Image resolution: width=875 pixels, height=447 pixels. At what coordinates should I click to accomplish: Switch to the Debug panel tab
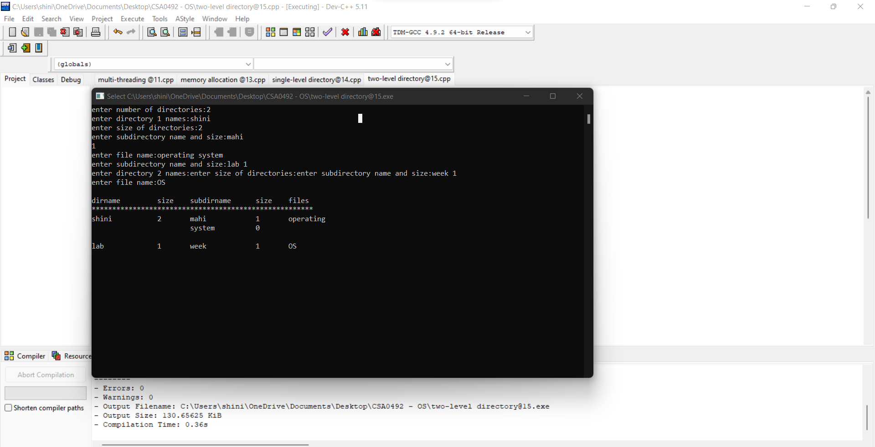[x=71, y=80]
